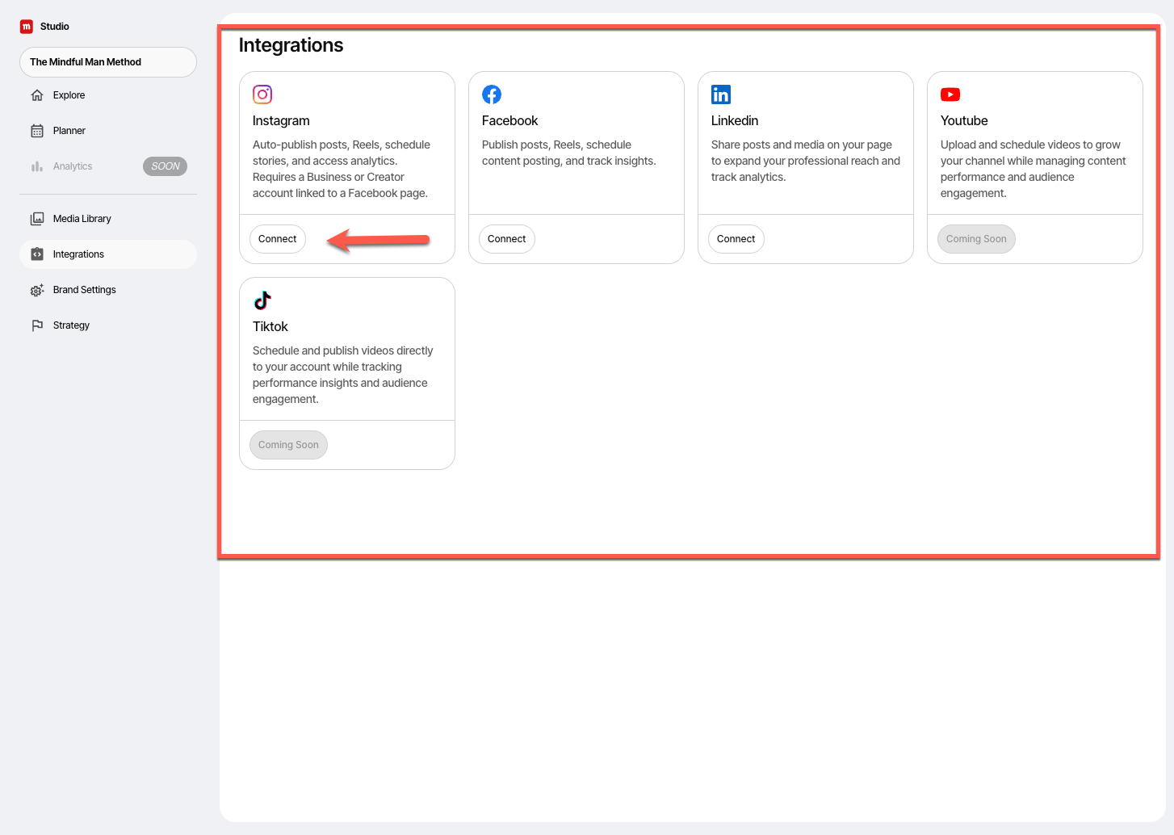The width and height of the screenshot is (1174, 835).
Task: Click the Facebook logo icon
Action: pyautogui.click(x=492, y=94)
